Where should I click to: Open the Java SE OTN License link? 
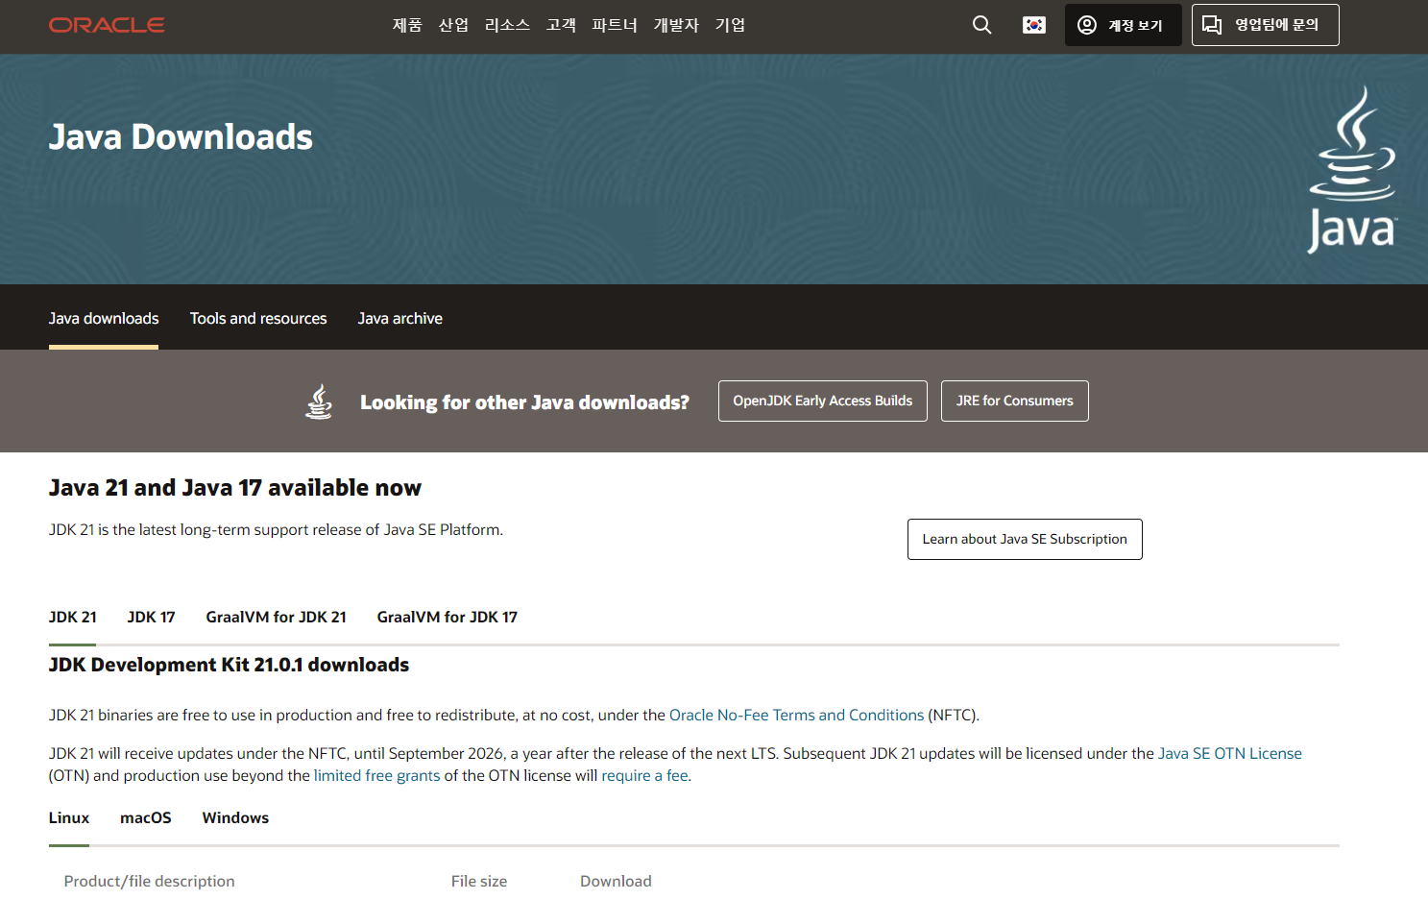pyautogui.click(x=1230, y=753)
